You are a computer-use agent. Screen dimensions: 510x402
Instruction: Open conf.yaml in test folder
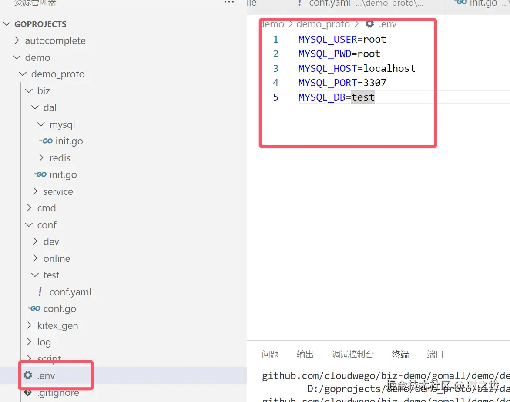tap(70, 292)
